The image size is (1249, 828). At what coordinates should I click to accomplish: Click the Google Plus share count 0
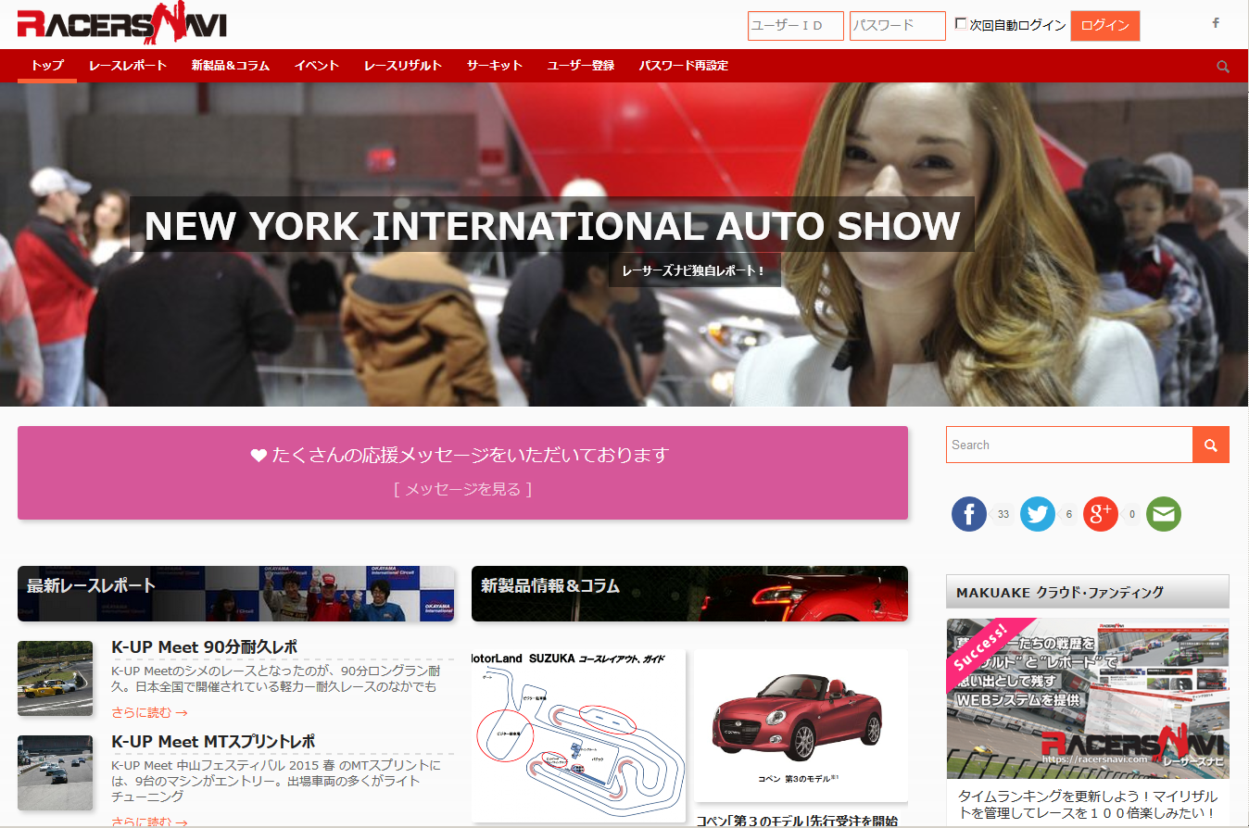tap(1131, 514)
